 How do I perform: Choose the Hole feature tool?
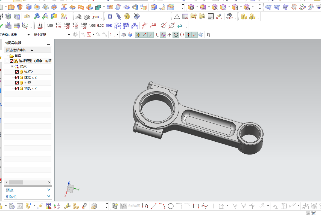point(28,7)
